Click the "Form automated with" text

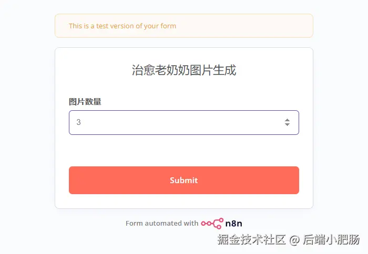(162, 223)
